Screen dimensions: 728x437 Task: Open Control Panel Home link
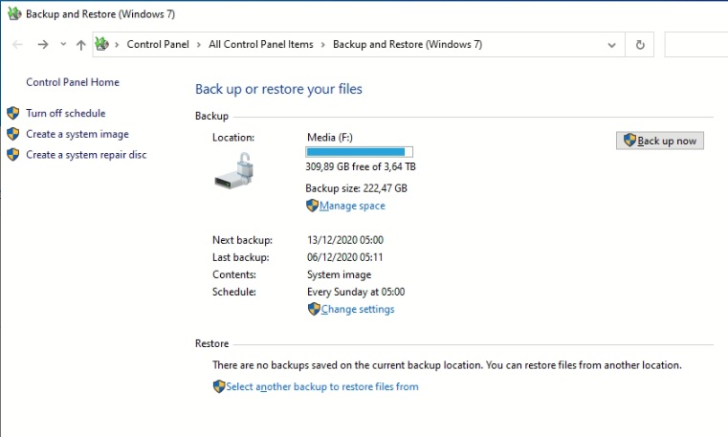[x=73, y=82]
